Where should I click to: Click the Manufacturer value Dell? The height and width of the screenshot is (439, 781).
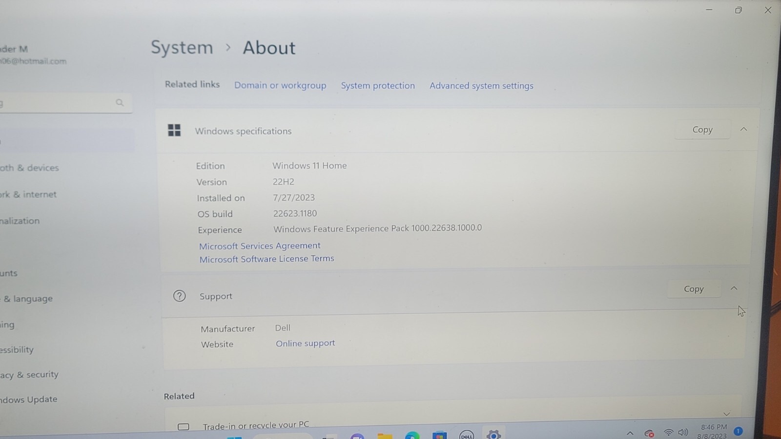click(283, 328)
